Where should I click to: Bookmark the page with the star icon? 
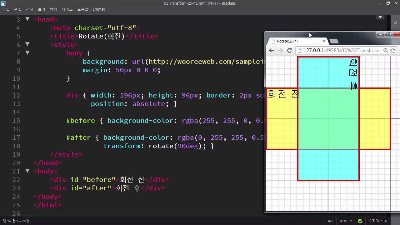tap(393, 51)
